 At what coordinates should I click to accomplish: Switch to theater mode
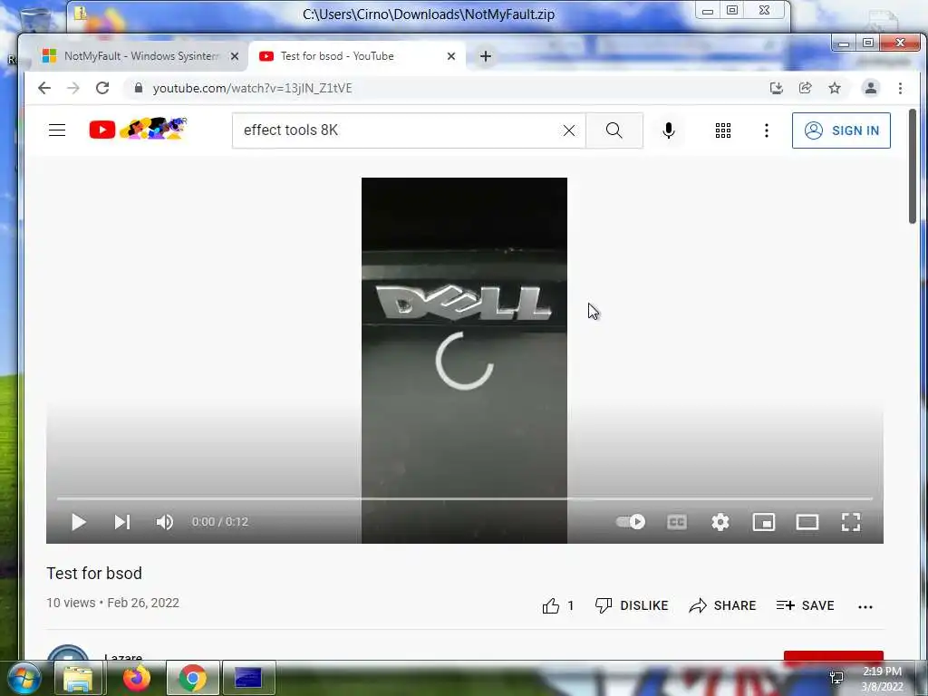[807, 522]
